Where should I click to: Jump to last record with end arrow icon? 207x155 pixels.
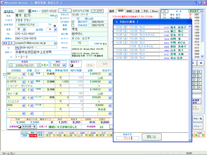(x=201, y=63)
